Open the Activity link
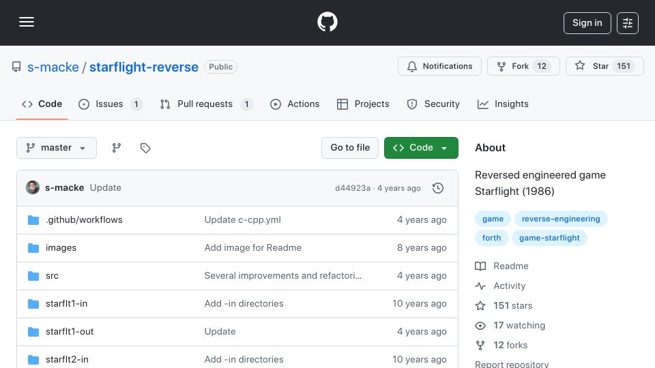This screenshot has width=655, height=368. pos(500,286)
